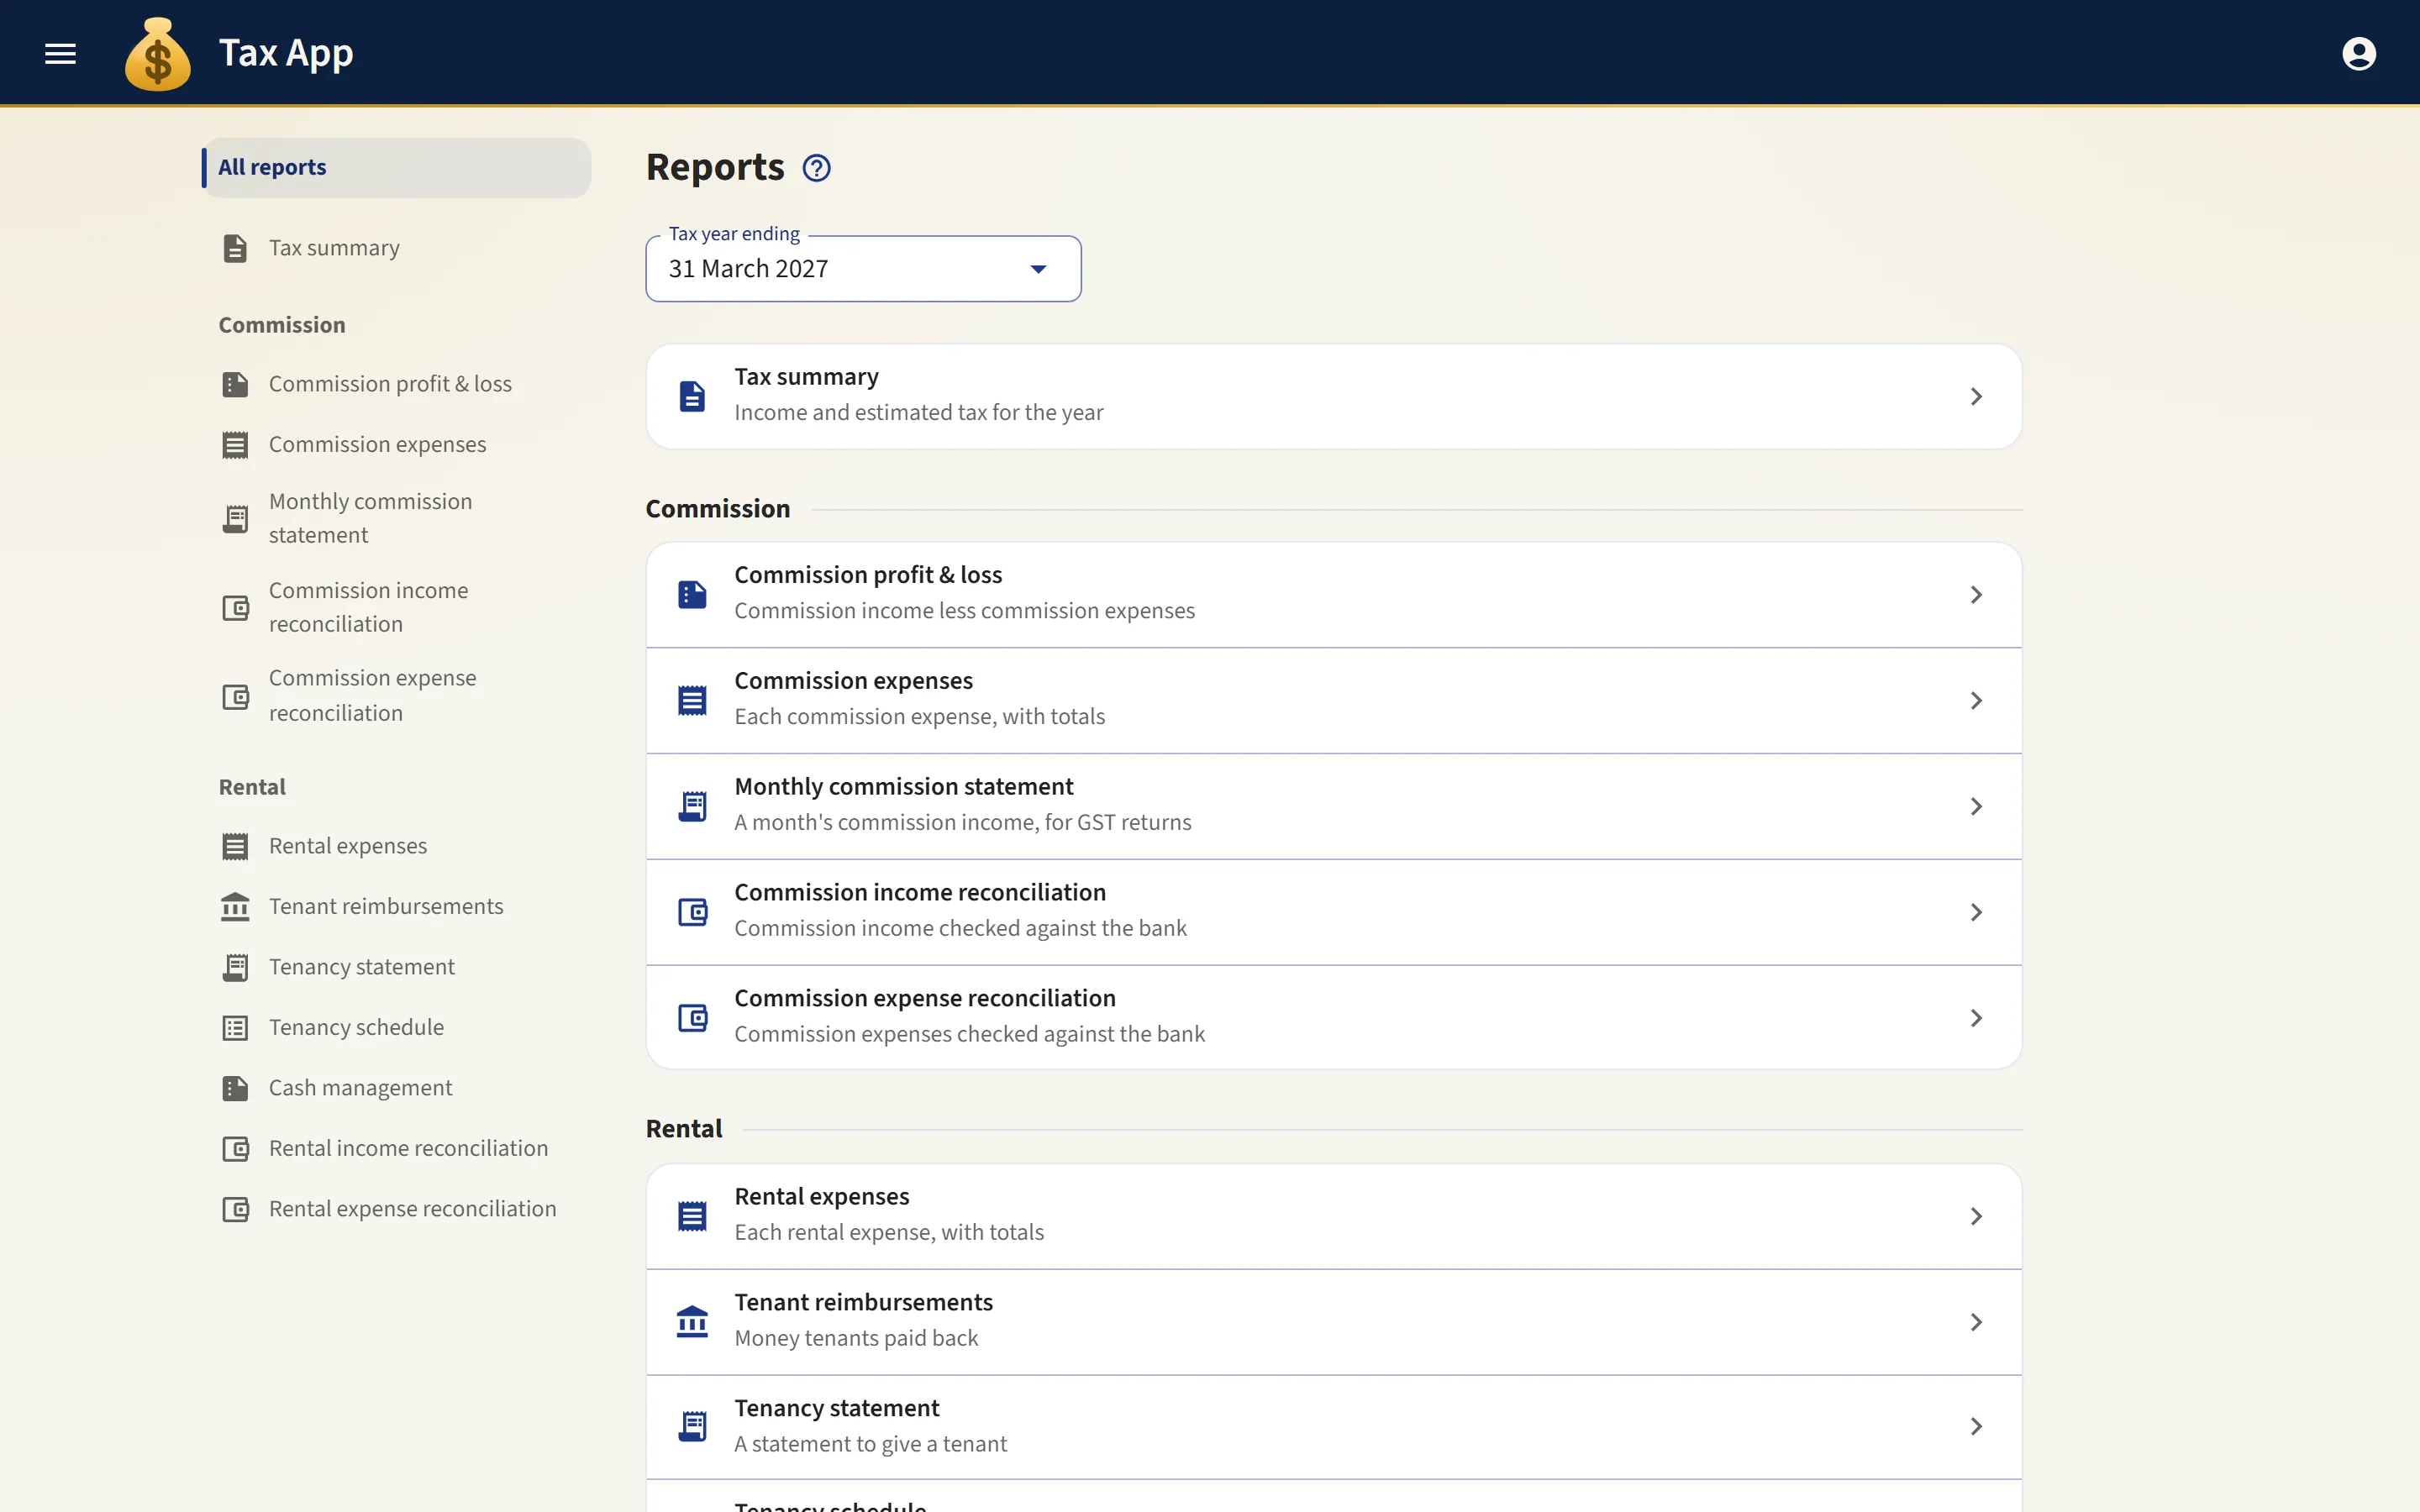Click chevron on Tenancy statement row

(x=1976, y=1427)
